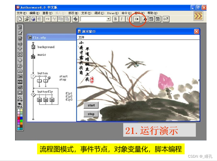Select the Framework icon in icon palette

point(20,54)
